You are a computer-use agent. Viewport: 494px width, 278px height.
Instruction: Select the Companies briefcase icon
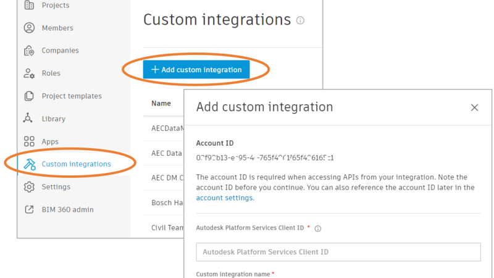[29, 51]
